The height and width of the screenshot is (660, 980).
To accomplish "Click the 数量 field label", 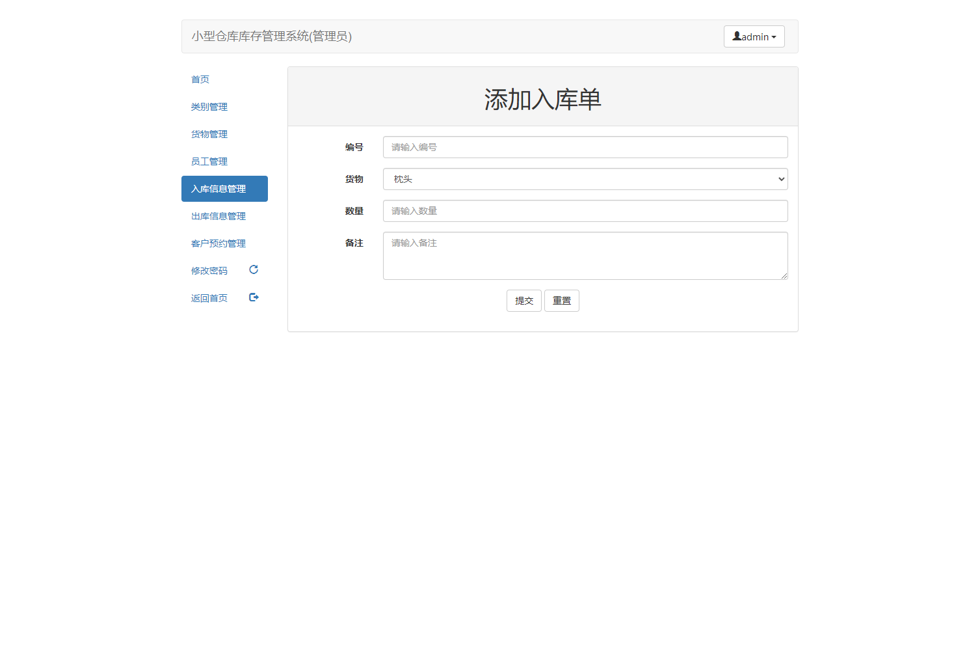I will [x=354, y=211].
